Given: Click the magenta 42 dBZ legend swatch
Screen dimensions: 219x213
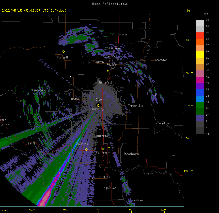Looking at the screenshot, I should coord(200,80).
